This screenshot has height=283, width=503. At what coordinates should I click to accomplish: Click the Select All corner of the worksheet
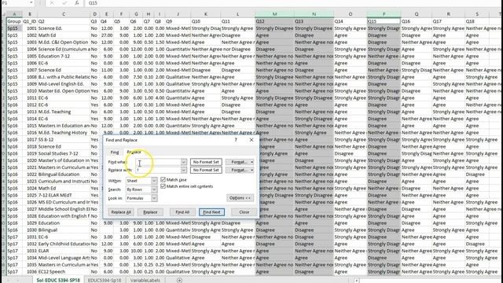pyautogui.click(x=3, y=14)
